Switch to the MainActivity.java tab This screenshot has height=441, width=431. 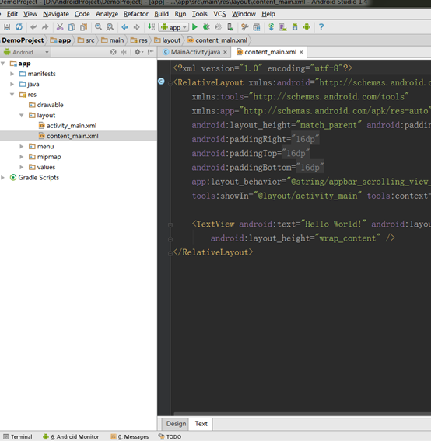click(195, 52)
